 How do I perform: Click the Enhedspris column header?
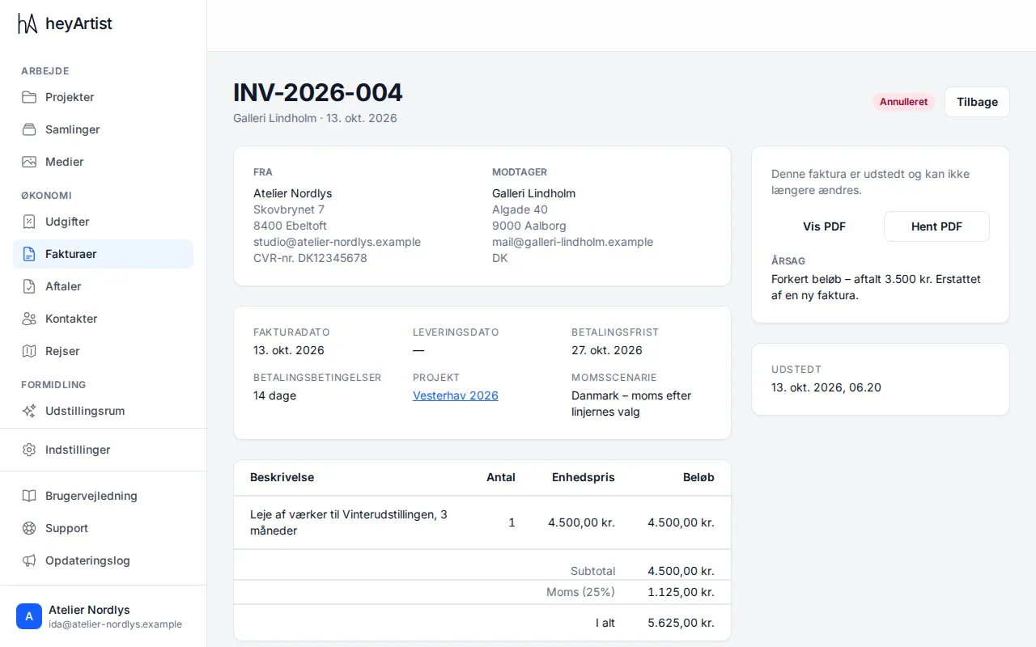click(584, 477)
